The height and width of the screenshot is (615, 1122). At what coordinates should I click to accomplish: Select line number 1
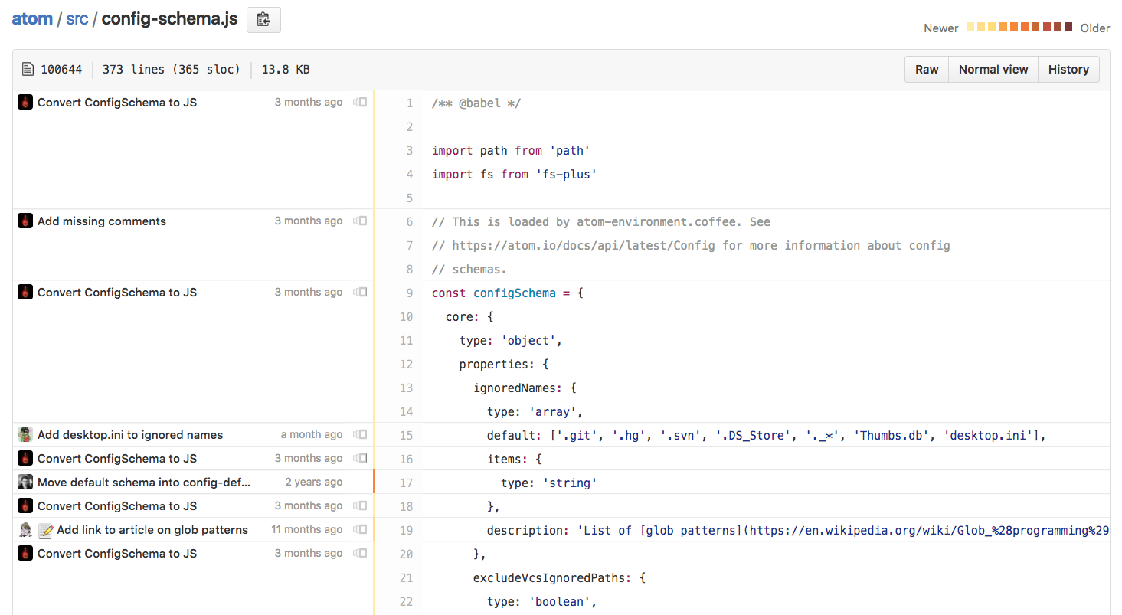[x=409, y=103]
